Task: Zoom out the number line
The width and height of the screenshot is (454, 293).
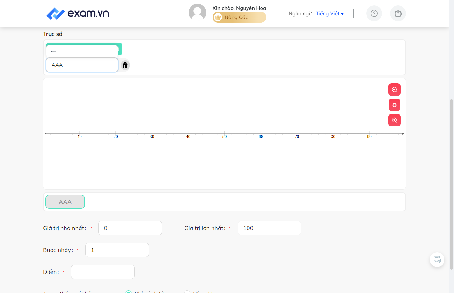Action: (x=395, y=90)
